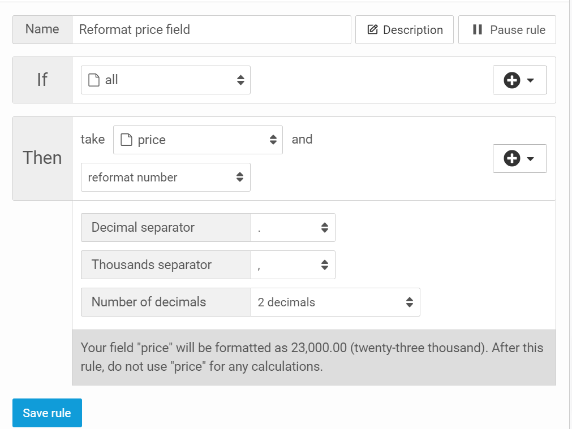Click the caret arrow beside the If row plus
The height and width of the screenshot is (429, 572).
point(530,80)
